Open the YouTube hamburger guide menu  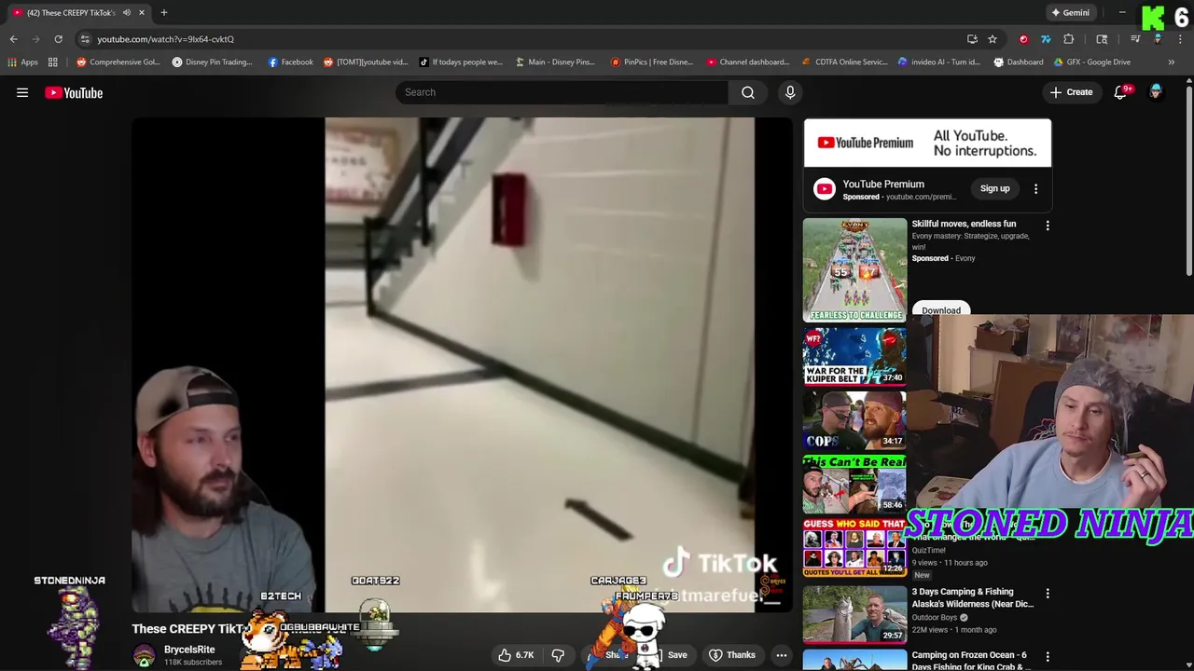22,92
